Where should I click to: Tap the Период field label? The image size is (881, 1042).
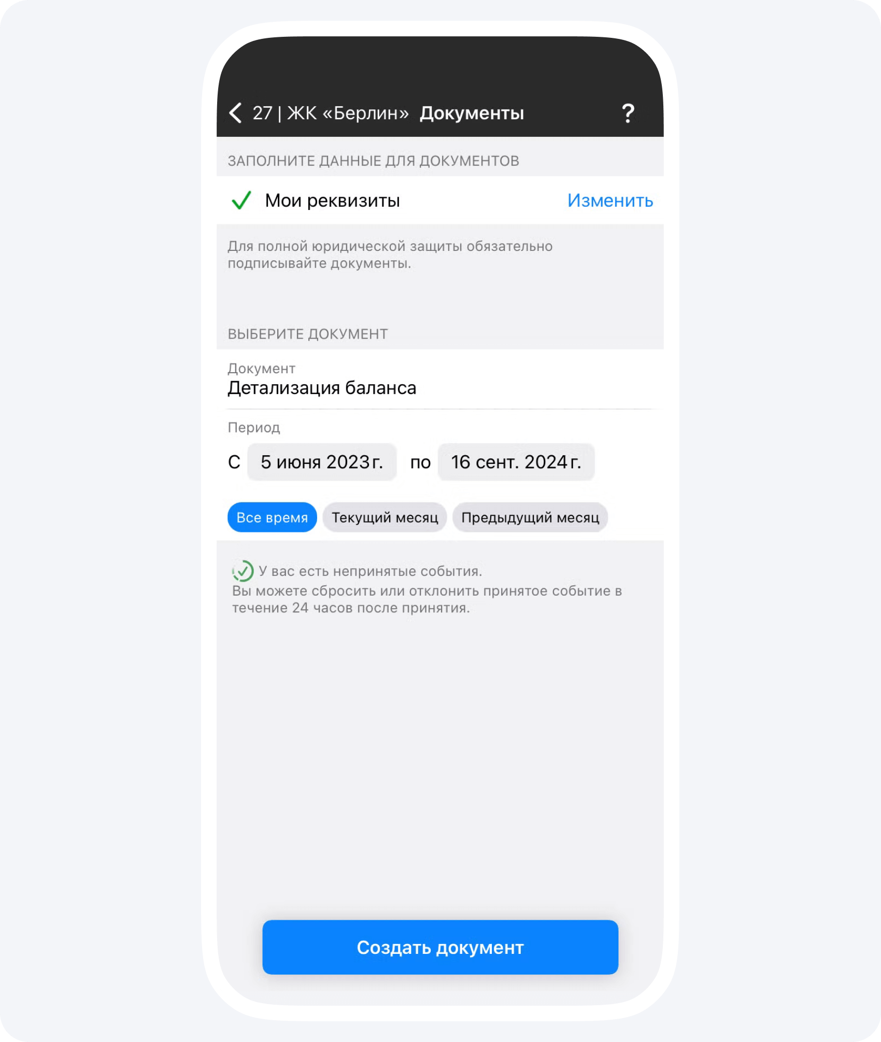[254, 428]
